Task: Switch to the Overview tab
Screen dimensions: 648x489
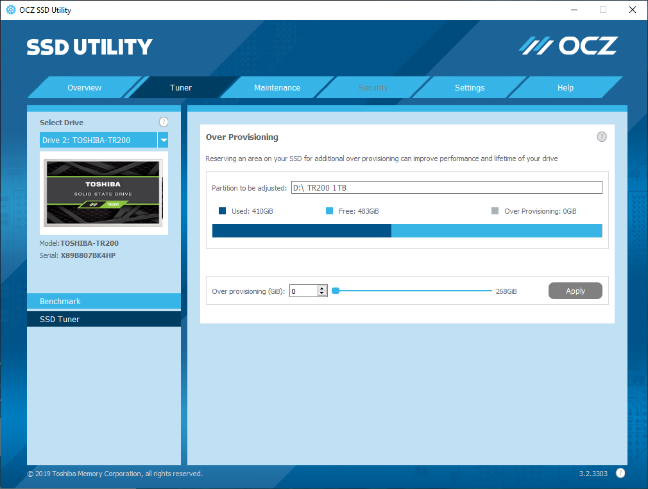Action: [85, 88]
